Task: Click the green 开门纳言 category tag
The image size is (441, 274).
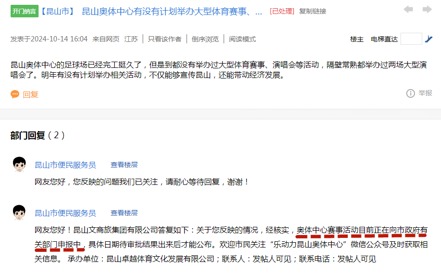Action: click(24, 11)
